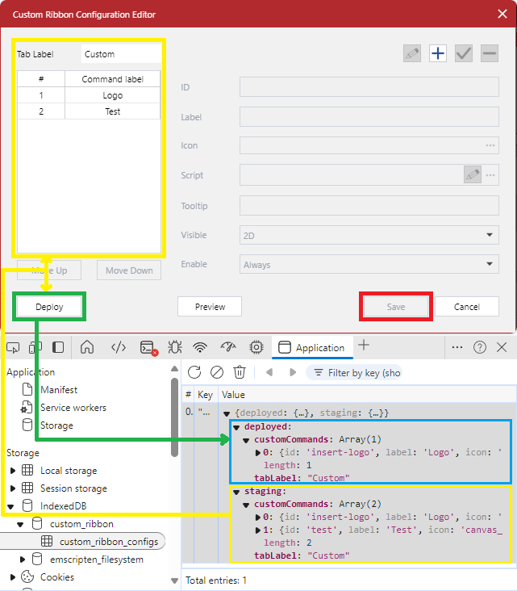This screenshot has height=591, width=517.
Task: Open the Enable dropdown showing Always
Action: (x=369, y=264)
